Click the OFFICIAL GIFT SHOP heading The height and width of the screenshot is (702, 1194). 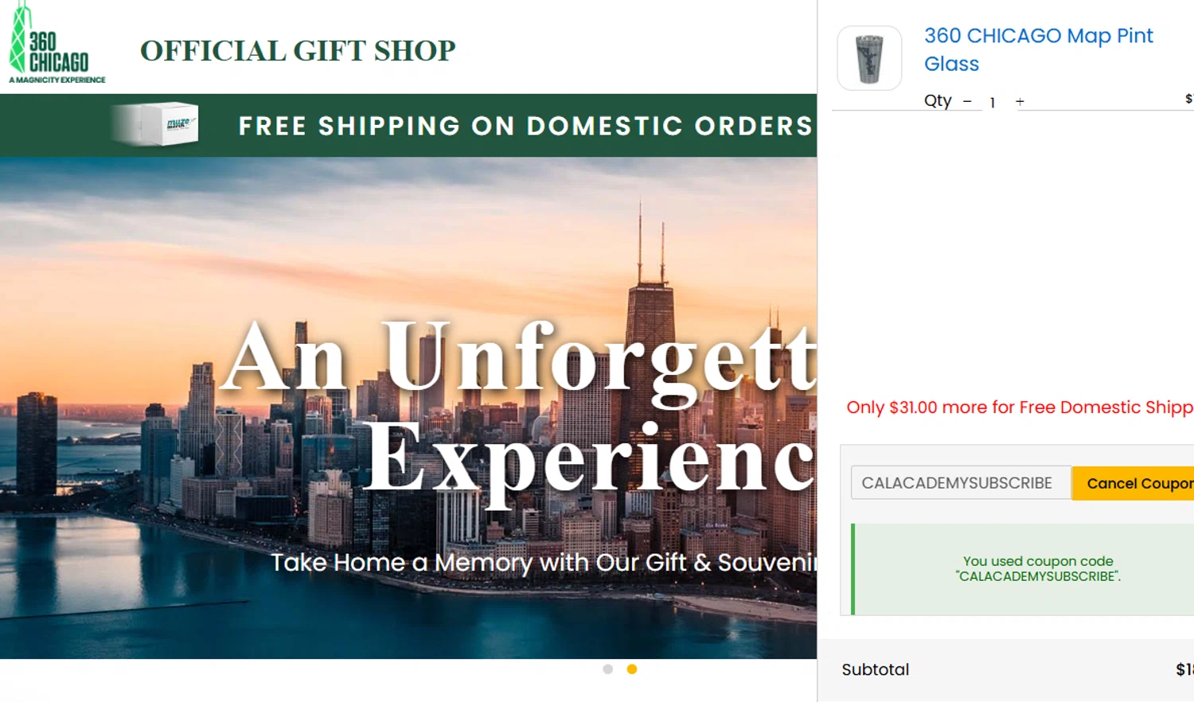(298, 51)
